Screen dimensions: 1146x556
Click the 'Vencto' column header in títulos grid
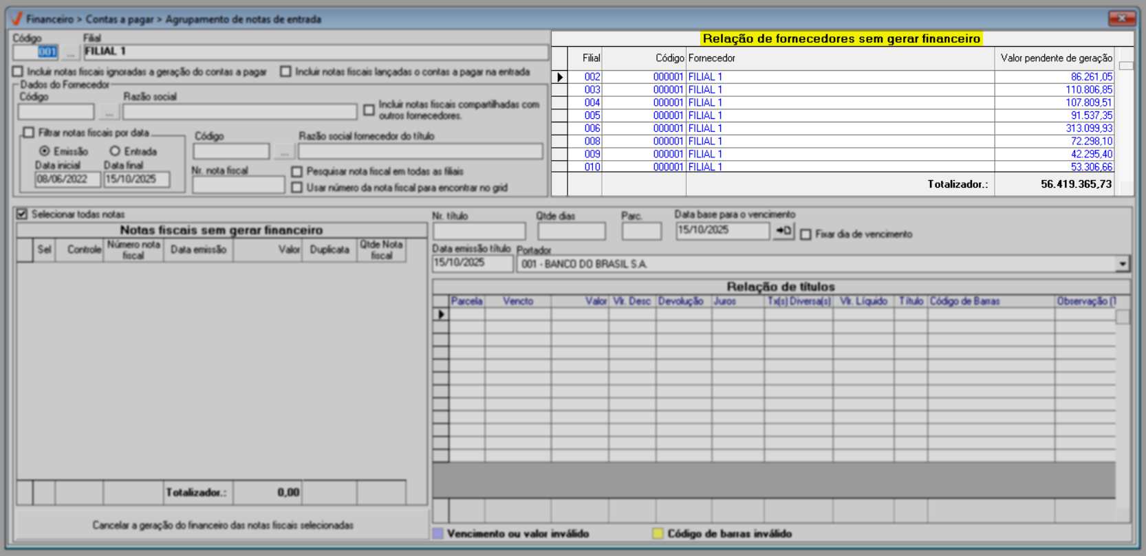point(517,301)
